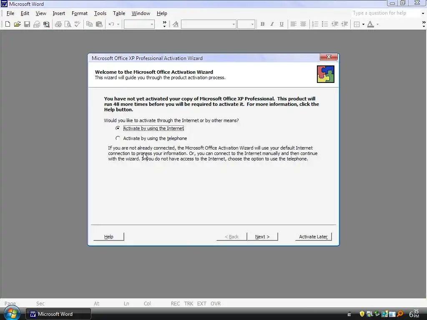Open the help question box dropdown arrow

(x=423, y=13)
